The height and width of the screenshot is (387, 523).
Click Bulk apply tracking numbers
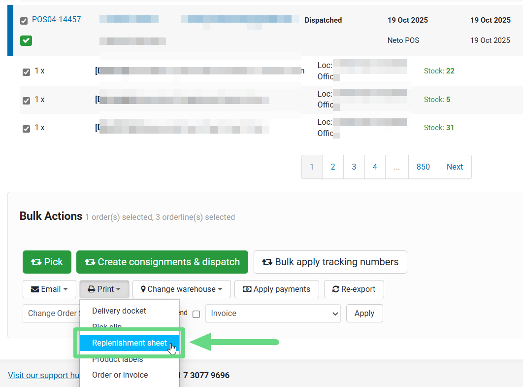(330, 262)
